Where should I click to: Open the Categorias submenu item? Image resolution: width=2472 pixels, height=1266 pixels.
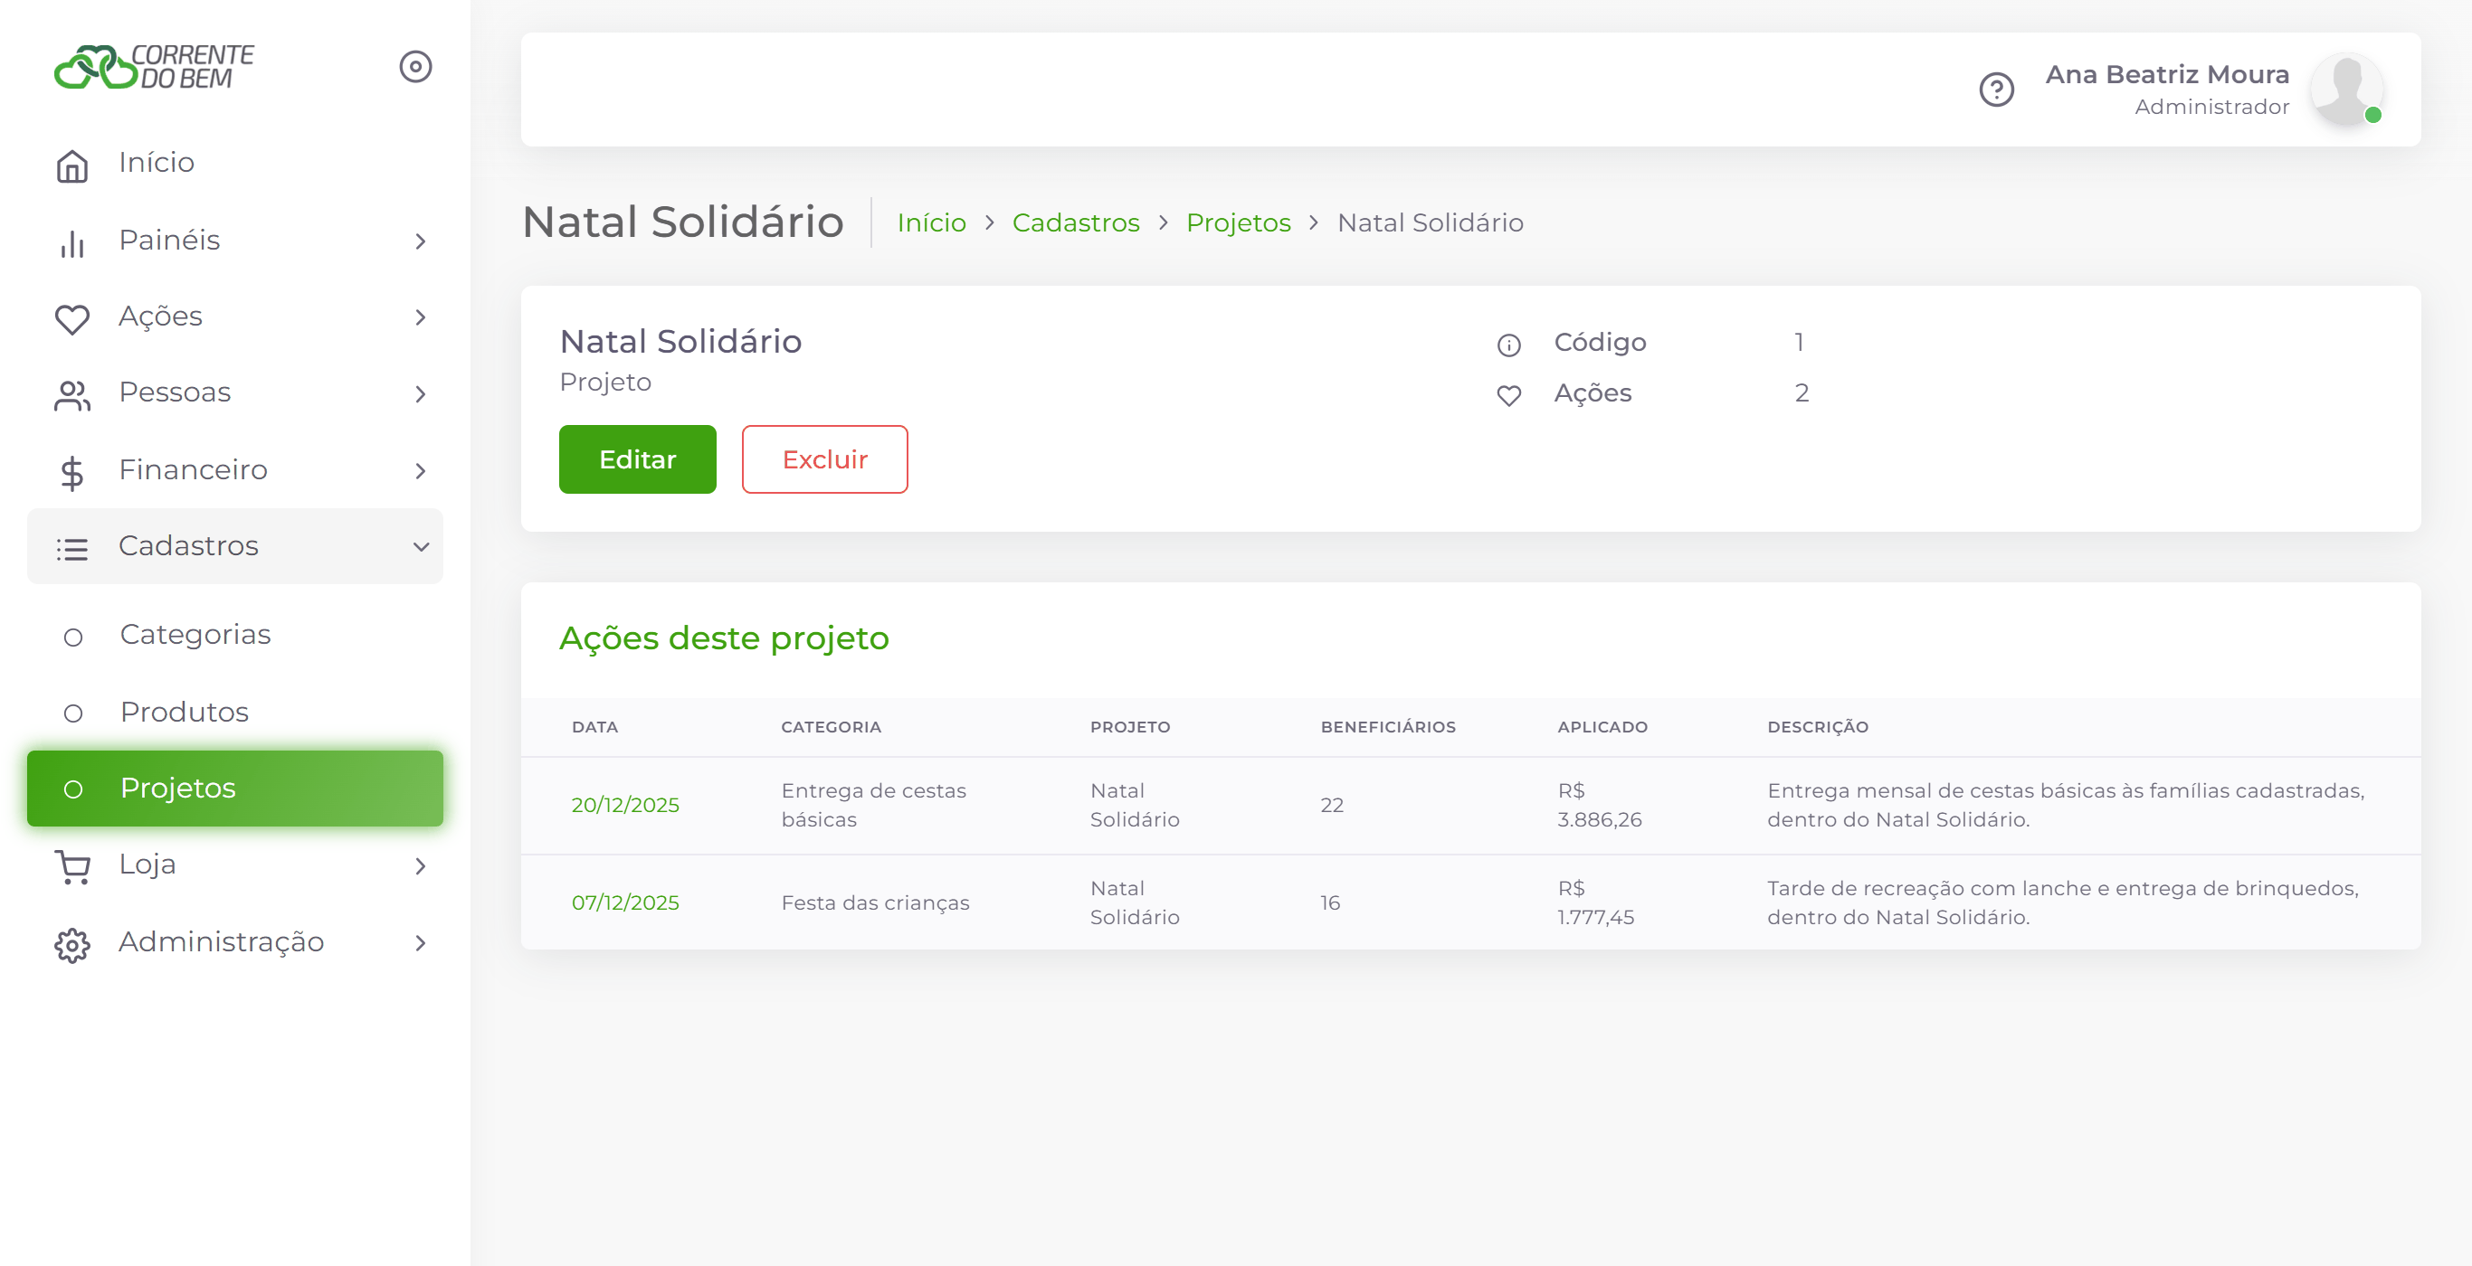235,635
